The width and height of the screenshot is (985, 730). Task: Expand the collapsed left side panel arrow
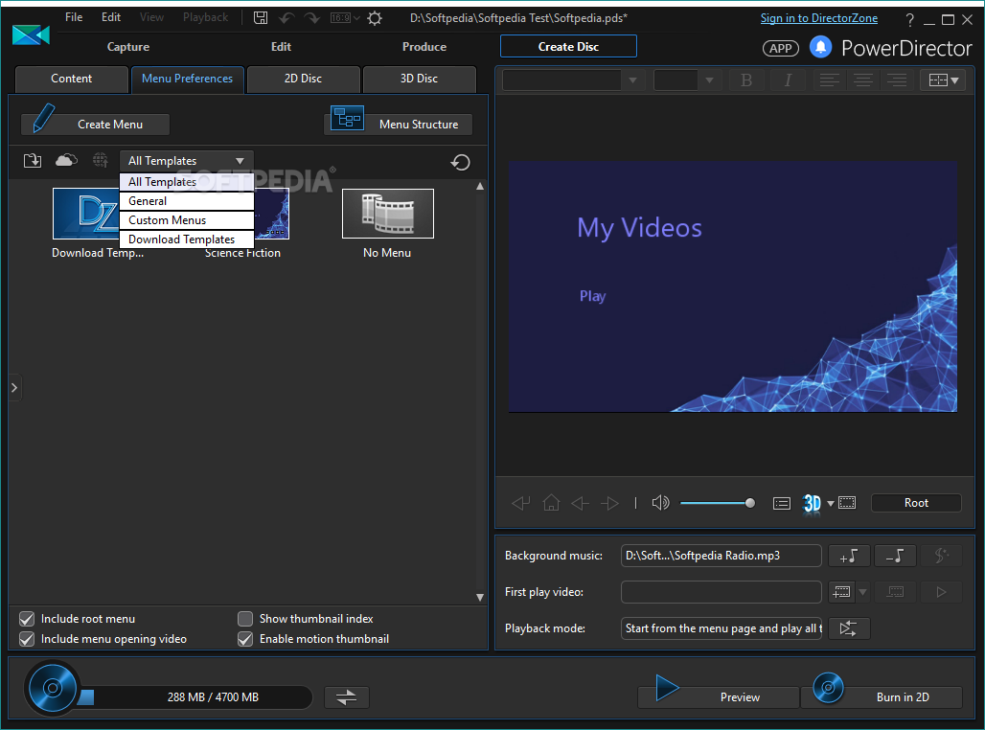tap(13, 388)
